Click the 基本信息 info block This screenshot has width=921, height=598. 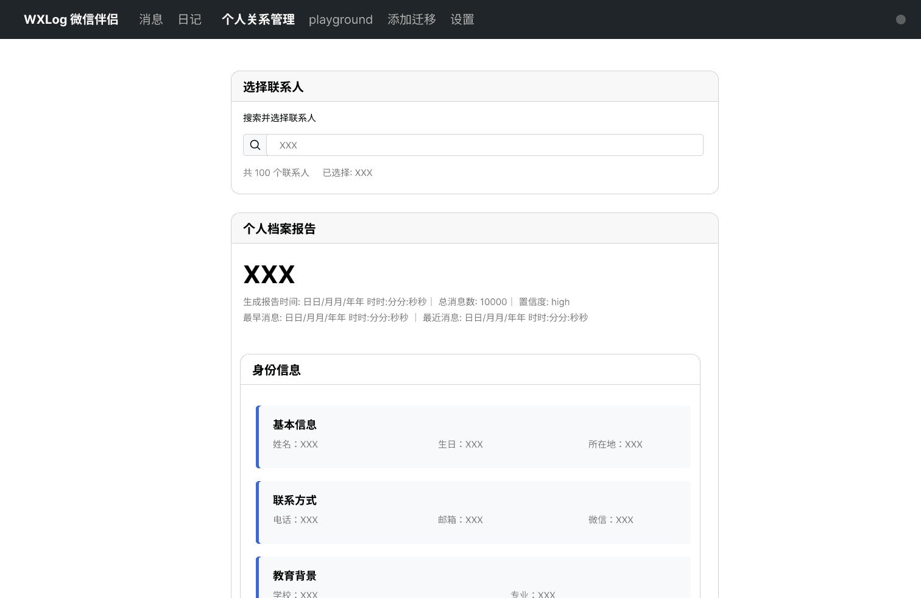coord(295,424)
